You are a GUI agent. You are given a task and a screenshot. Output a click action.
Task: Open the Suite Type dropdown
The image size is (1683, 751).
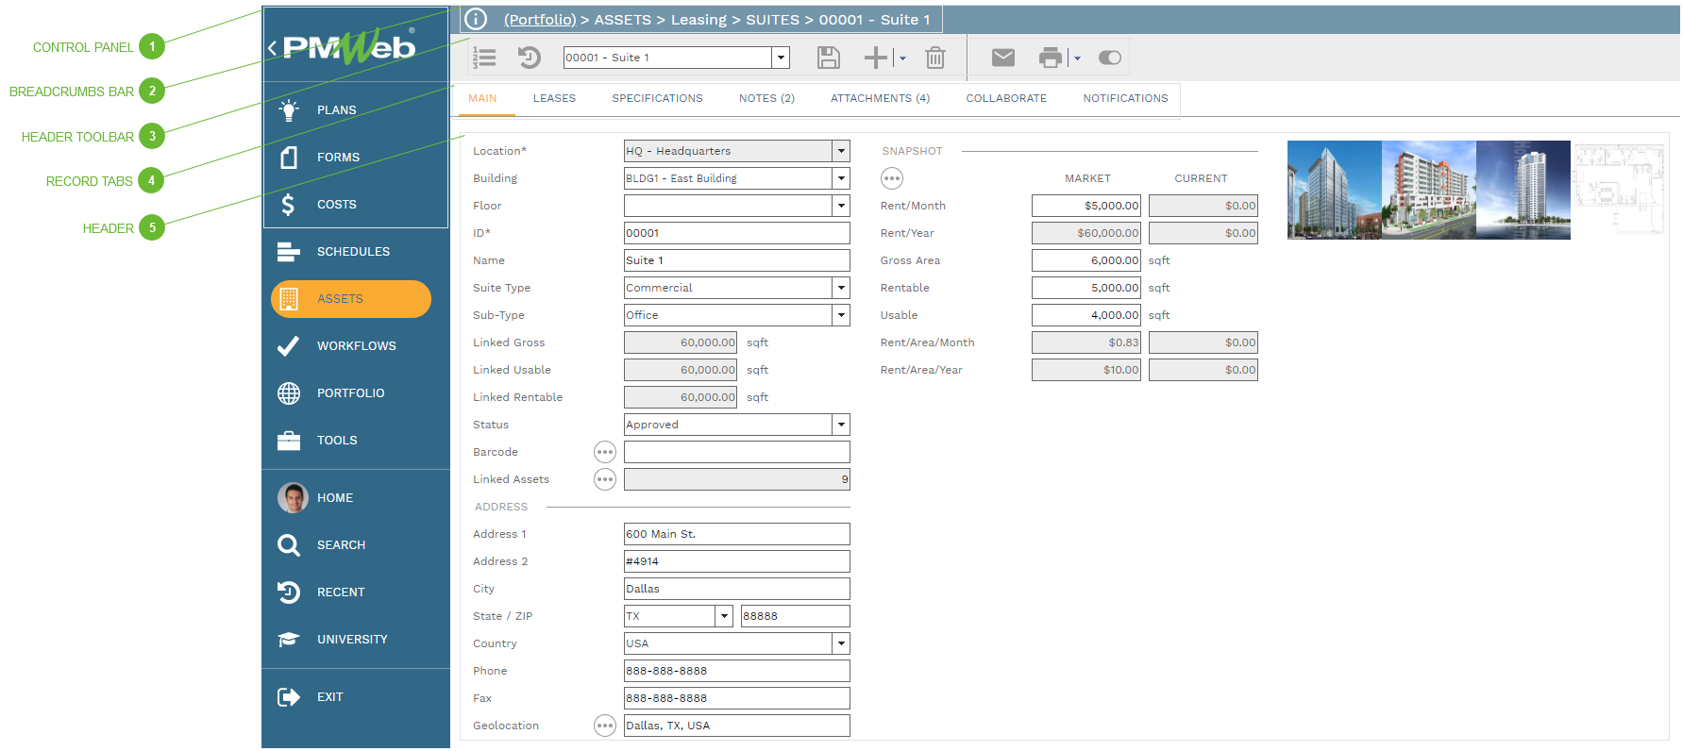[x=840, y=288]
